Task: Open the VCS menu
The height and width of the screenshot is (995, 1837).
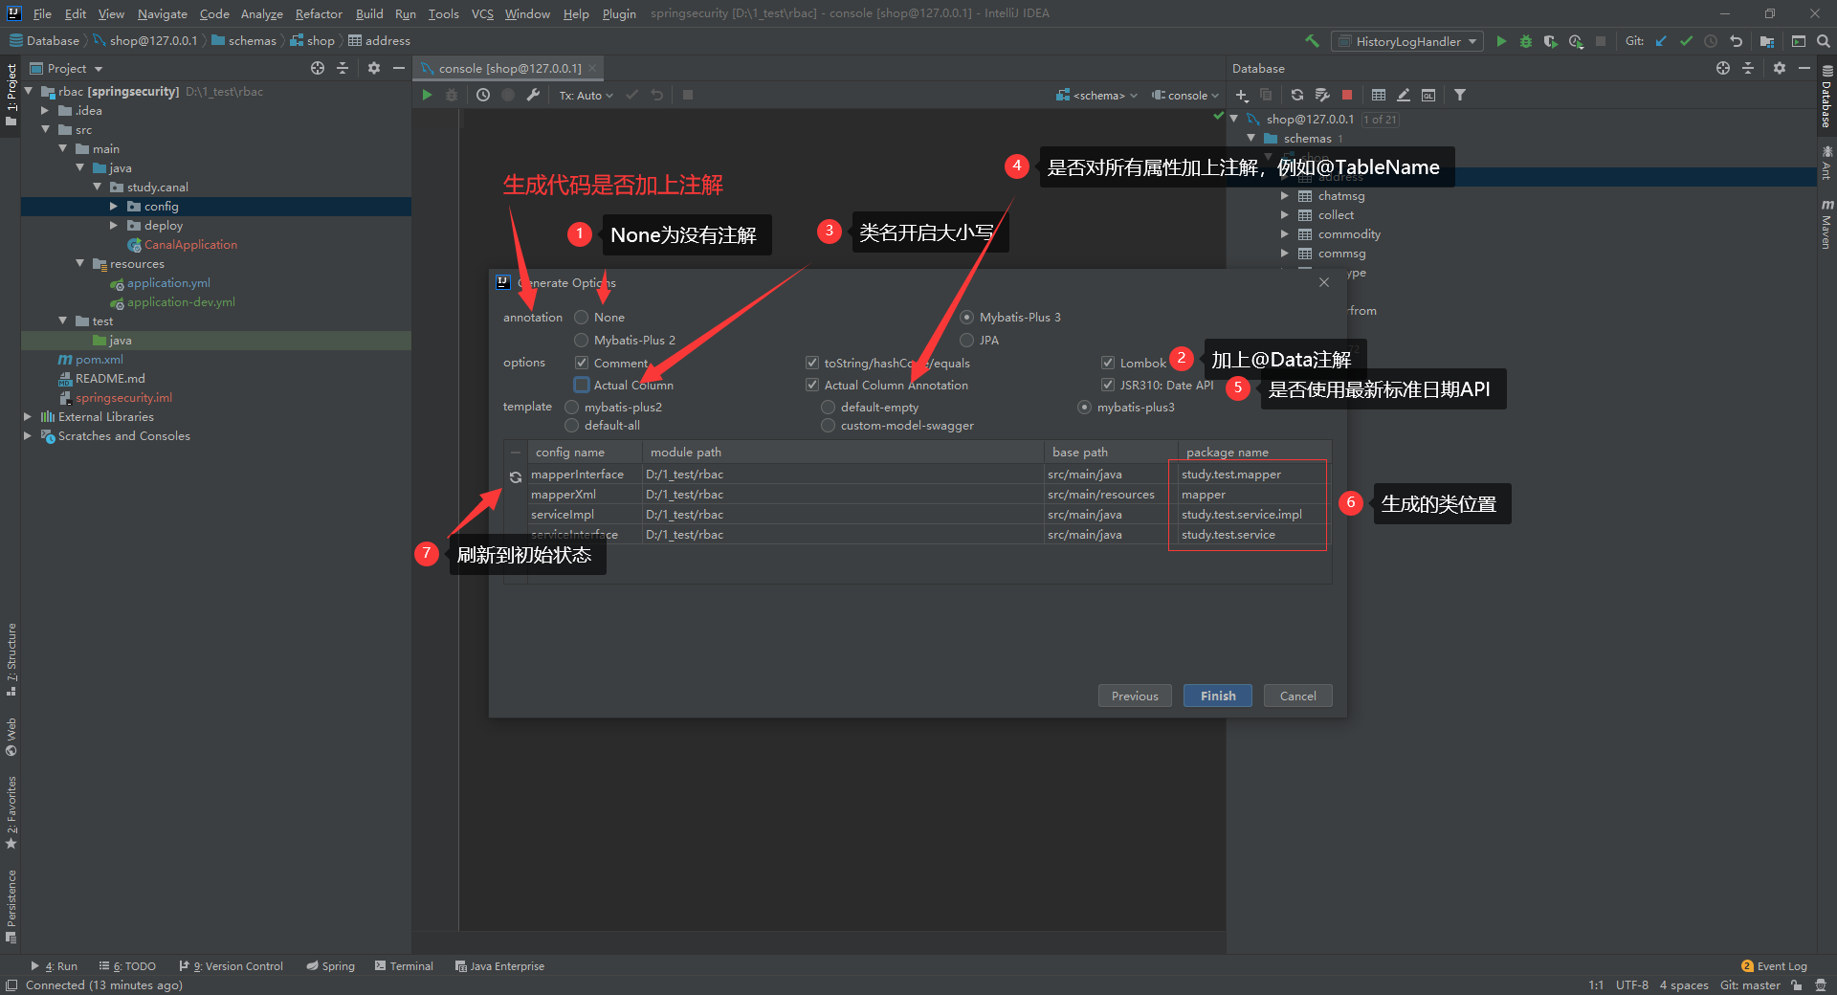Action: [x=482, y=13]
